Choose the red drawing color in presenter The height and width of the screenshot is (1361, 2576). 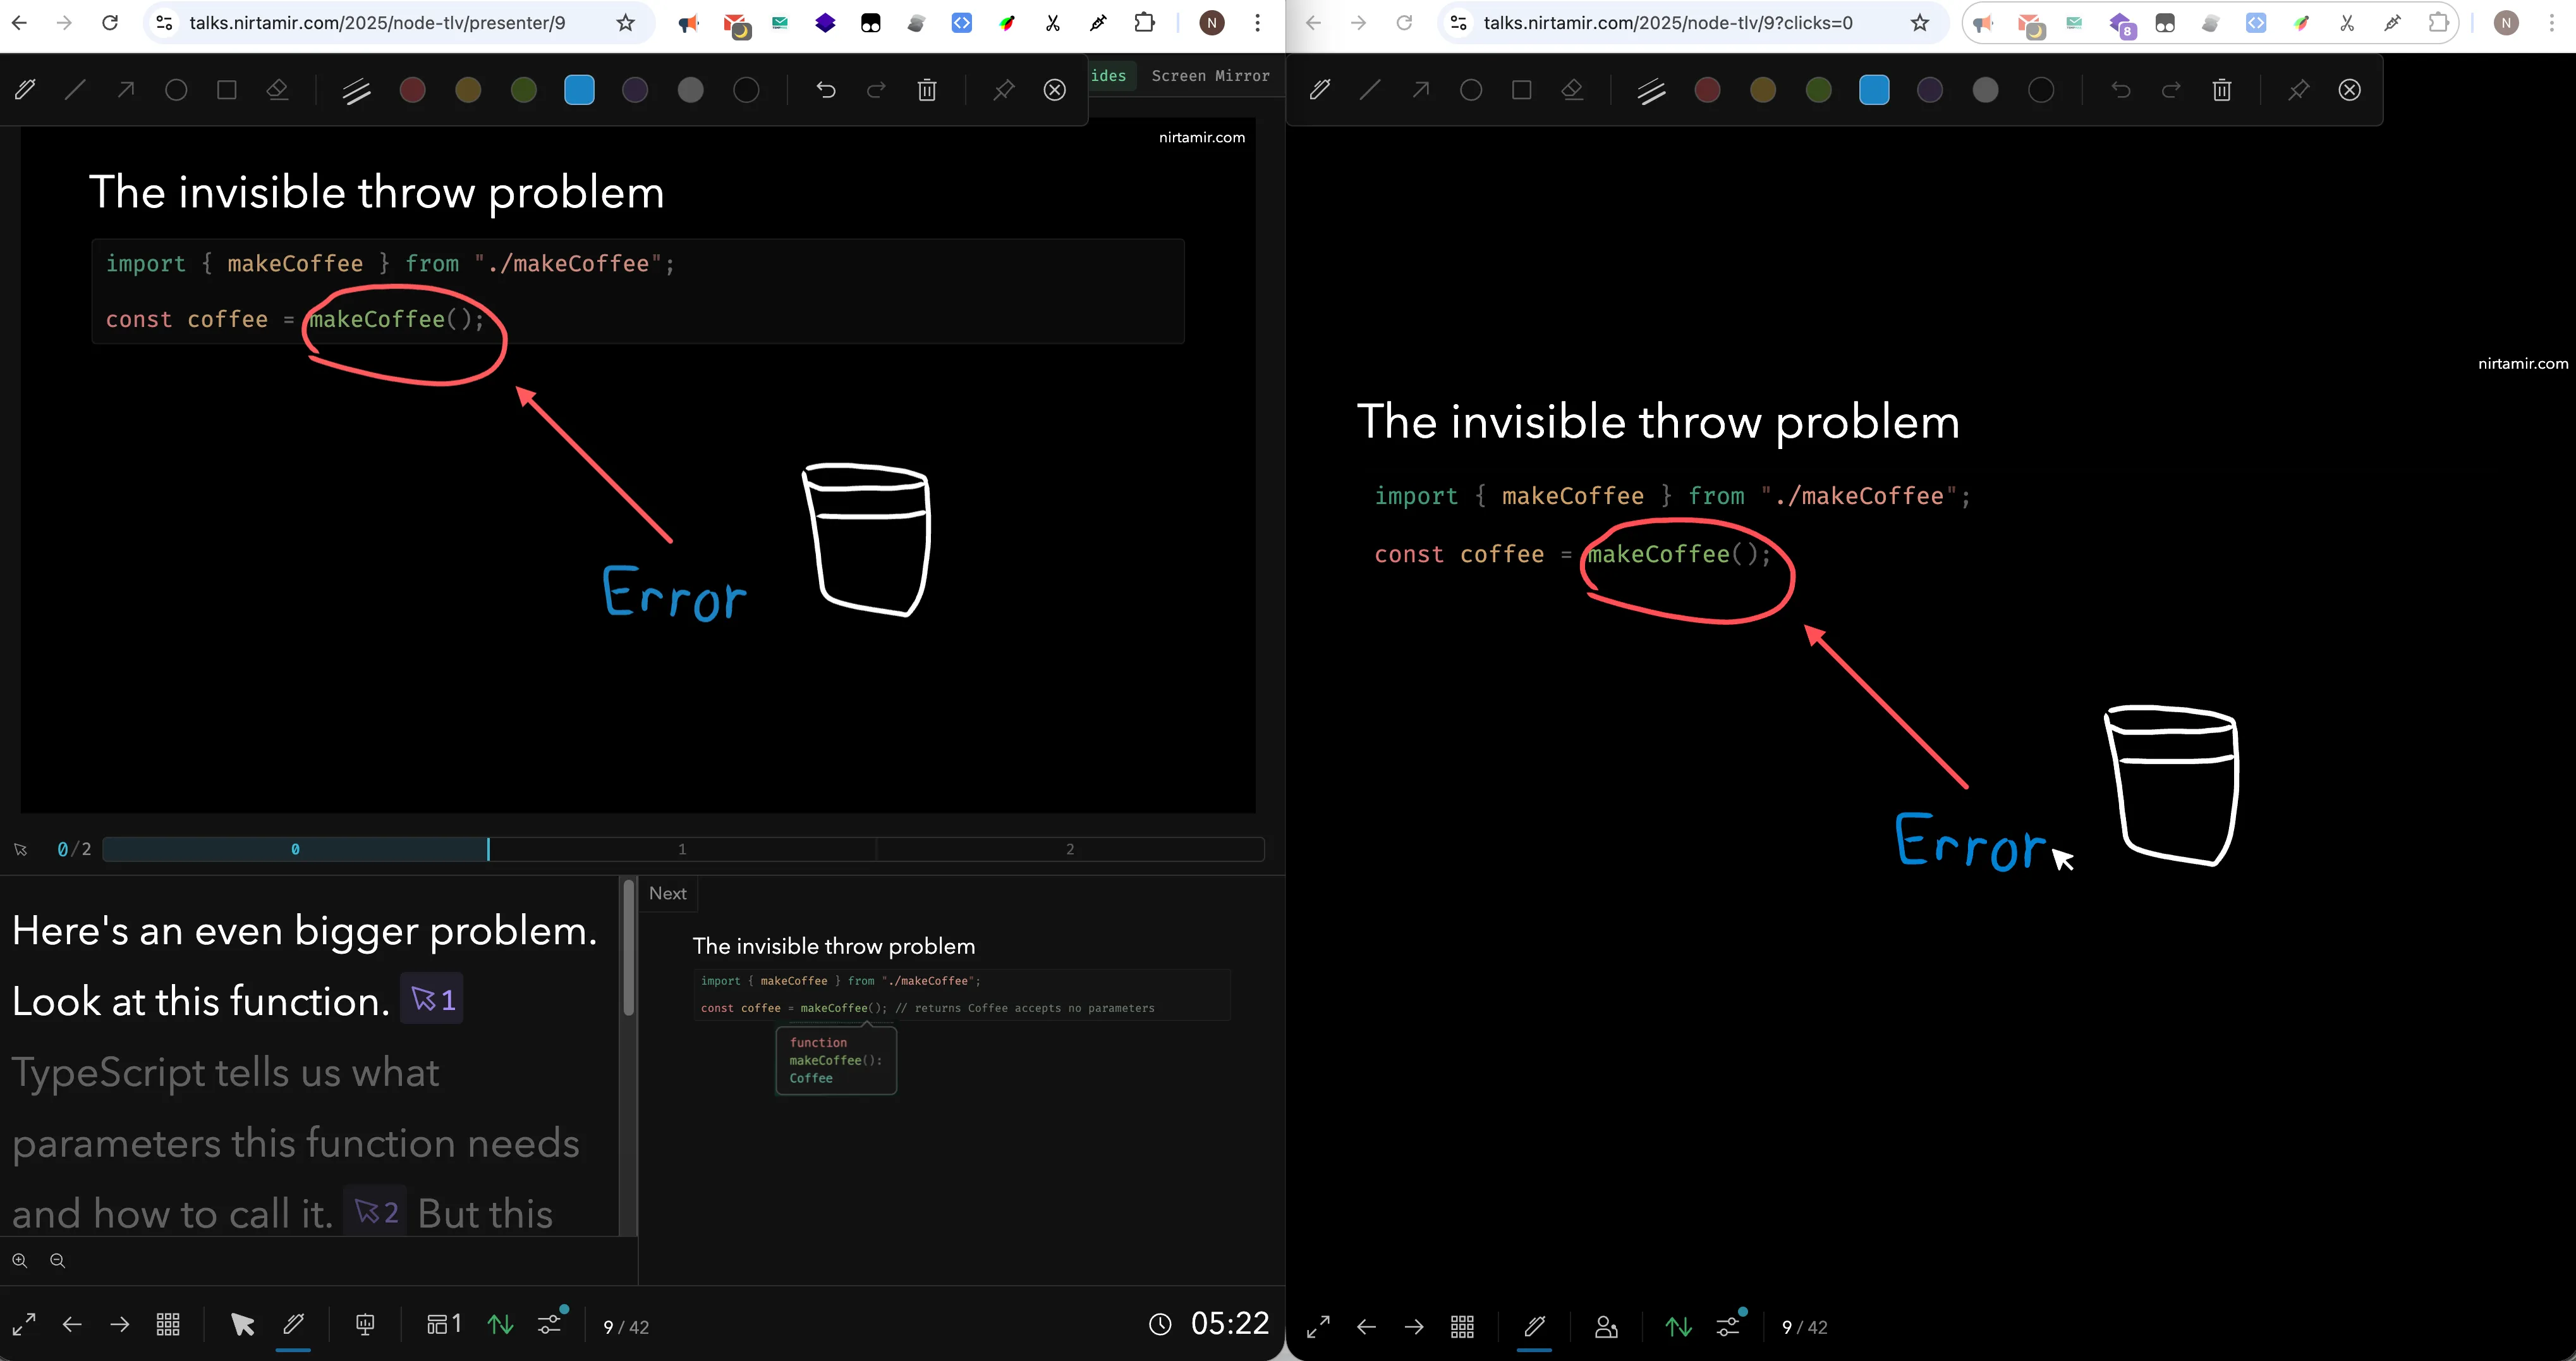412,90
